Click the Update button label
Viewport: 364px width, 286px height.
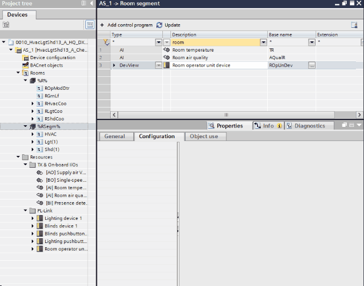(x=173, y=25)
